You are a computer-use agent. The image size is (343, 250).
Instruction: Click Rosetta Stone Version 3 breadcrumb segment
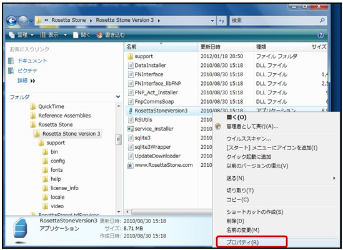(x=125, y=20)
